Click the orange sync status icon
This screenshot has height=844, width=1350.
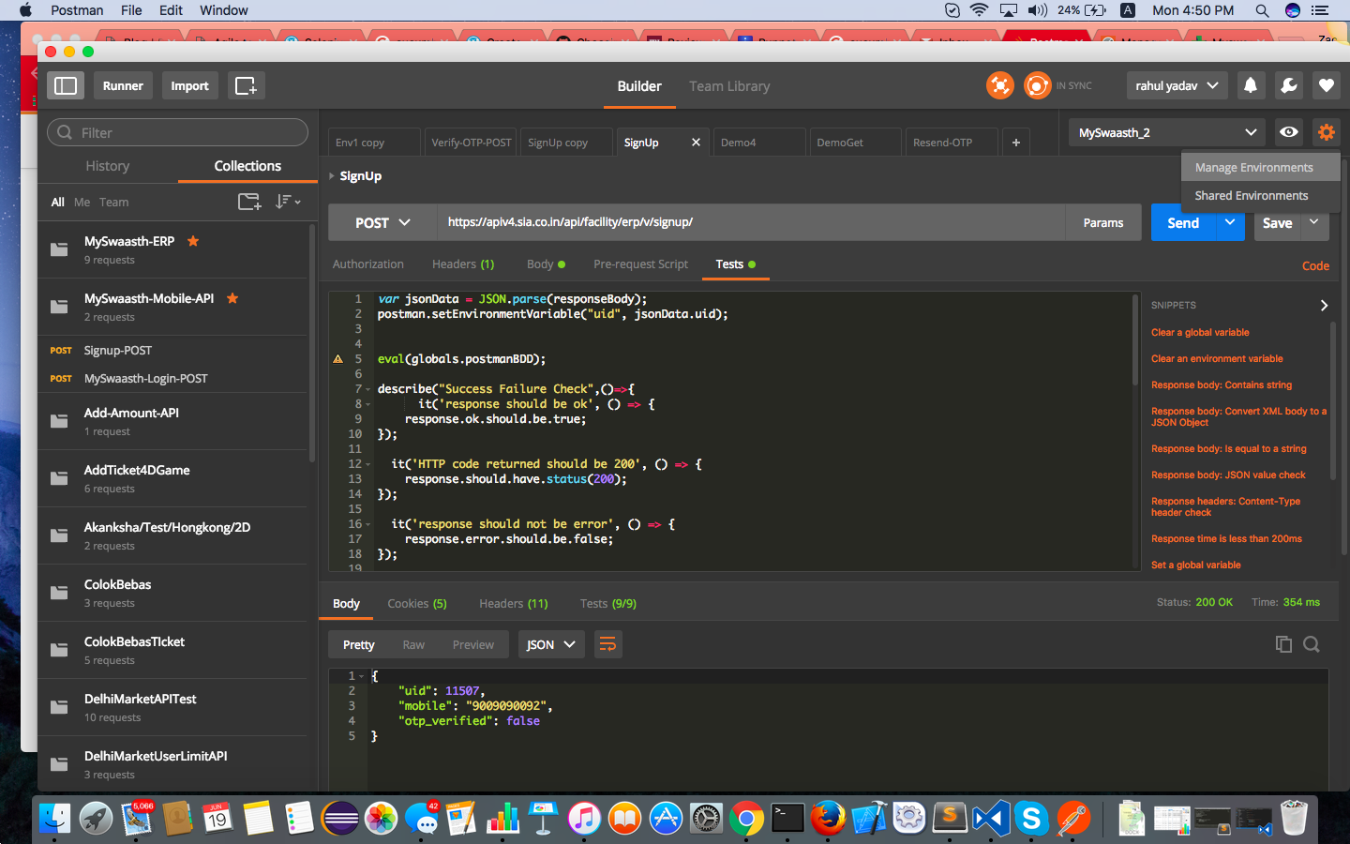(x=1038, y=85)
